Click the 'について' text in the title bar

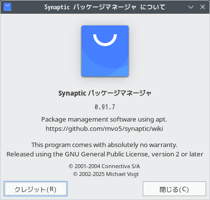153,7
